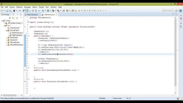Click the error marker on line 19

25,54
